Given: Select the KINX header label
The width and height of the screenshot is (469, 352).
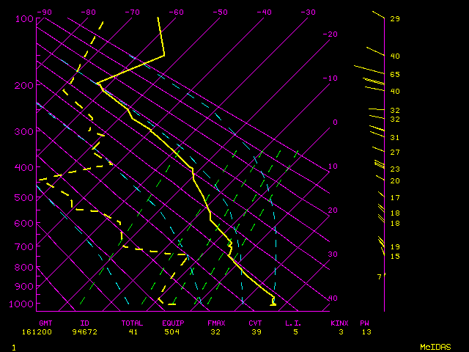Looking at the screenshot, I should 339,323.
